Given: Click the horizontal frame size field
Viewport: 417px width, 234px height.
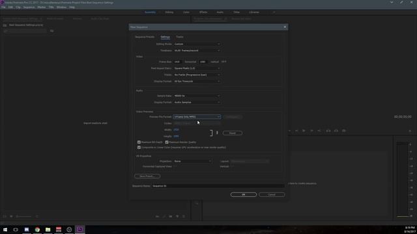Looking at the screenshot, I should pos(178,62).
